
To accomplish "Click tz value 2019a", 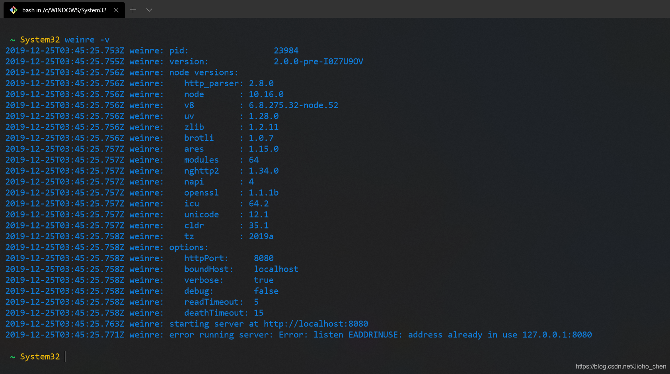I will (x=261, y=236).
